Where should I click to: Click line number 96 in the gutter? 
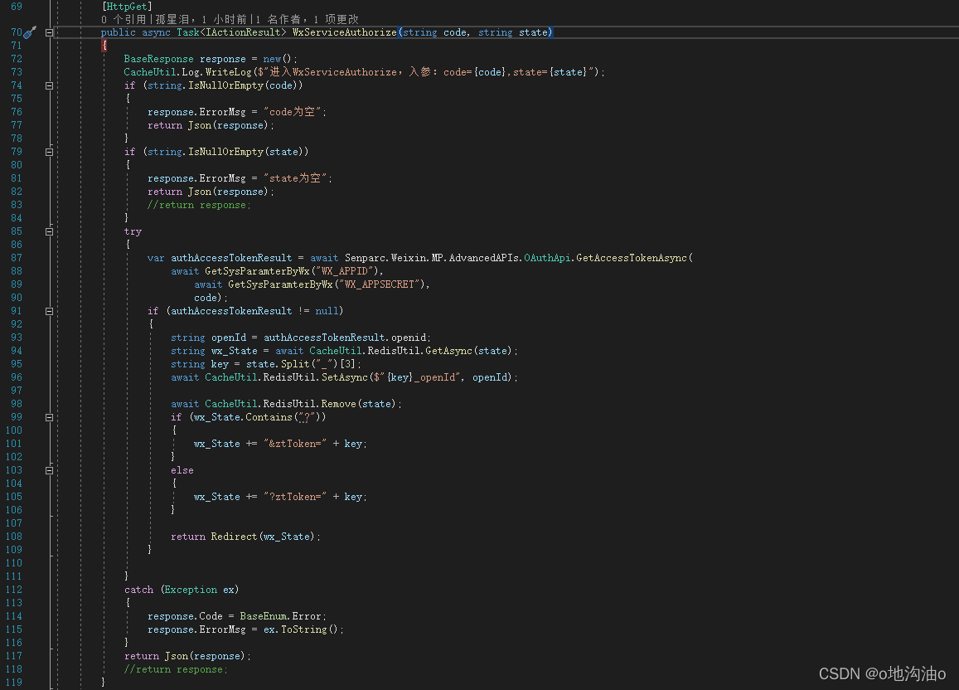[x=17, y=377]
